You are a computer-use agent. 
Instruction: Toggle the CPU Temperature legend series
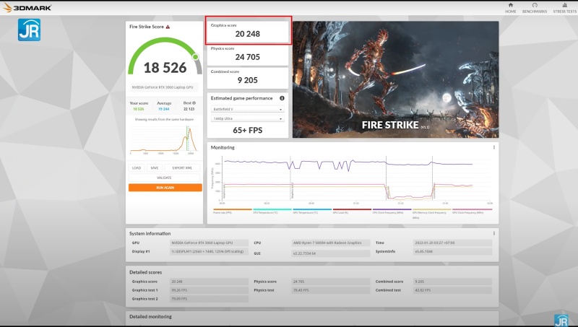[272, 211]
